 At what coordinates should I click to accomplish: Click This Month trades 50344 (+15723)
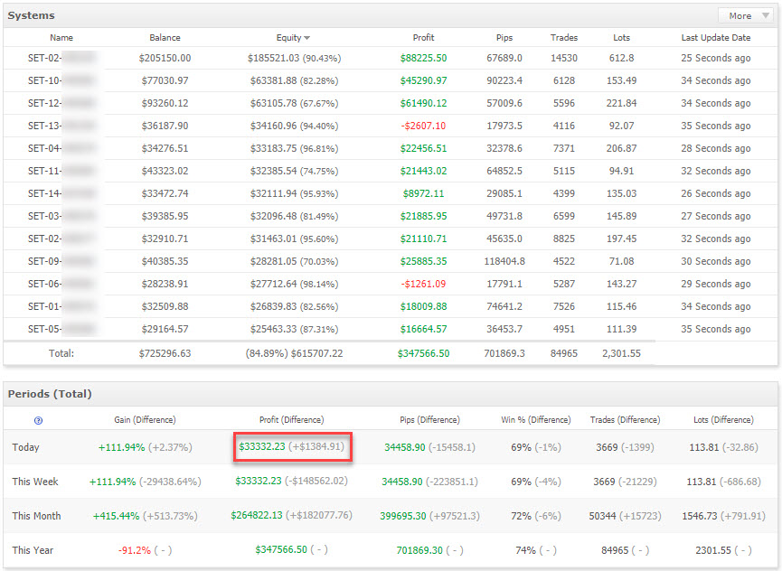pyautogui.click(x=625, y=516)
